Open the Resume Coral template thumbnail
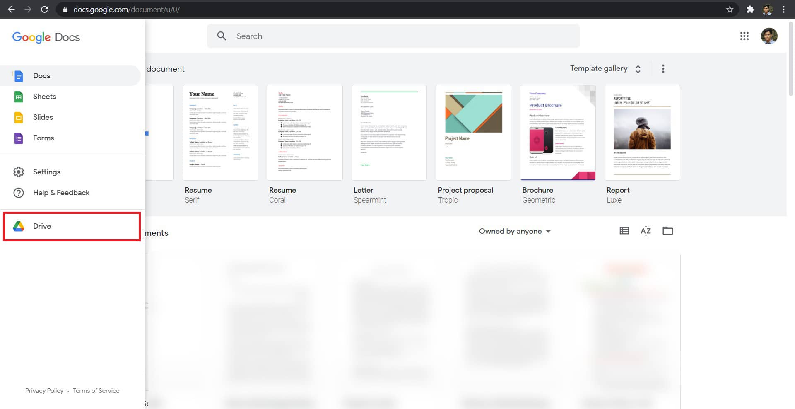 305,133
